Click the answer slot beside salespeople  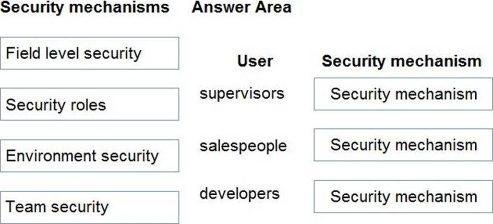(x=403, y=145)
